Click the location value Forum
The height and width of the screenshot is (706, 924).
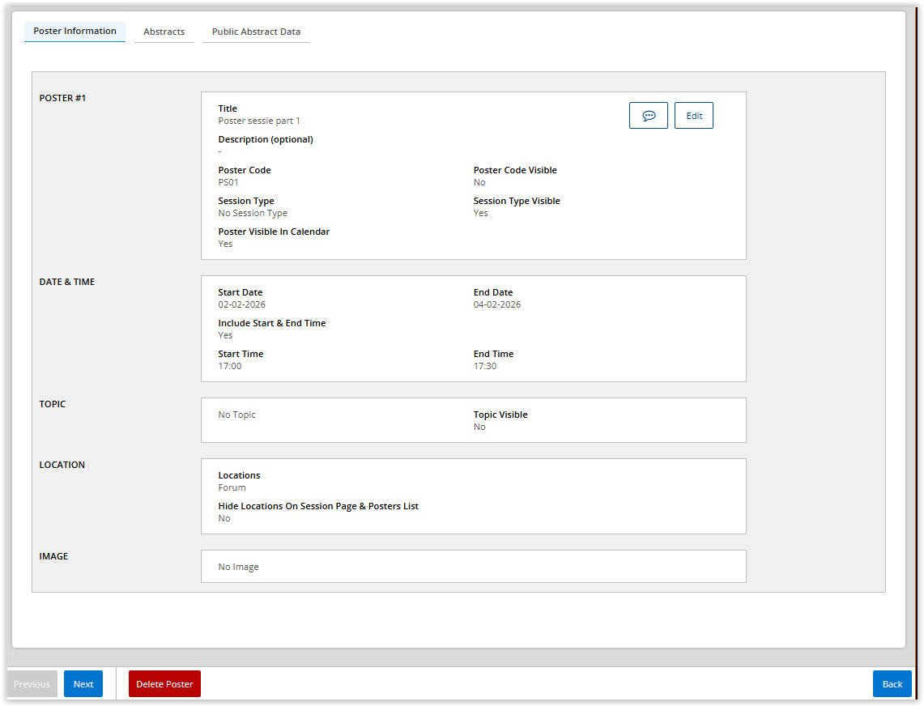(232, 487)
